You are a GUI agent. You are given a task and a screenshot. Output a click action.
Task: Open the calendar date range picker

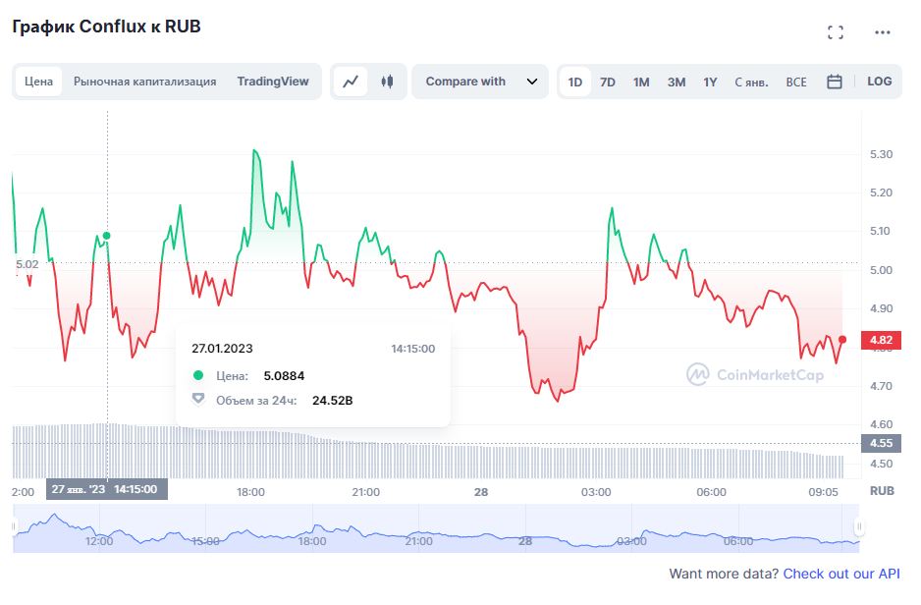tap(835, 82)
